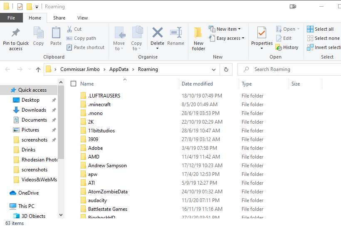
Task: Open the File menu tab
Action: pos(11,18)
